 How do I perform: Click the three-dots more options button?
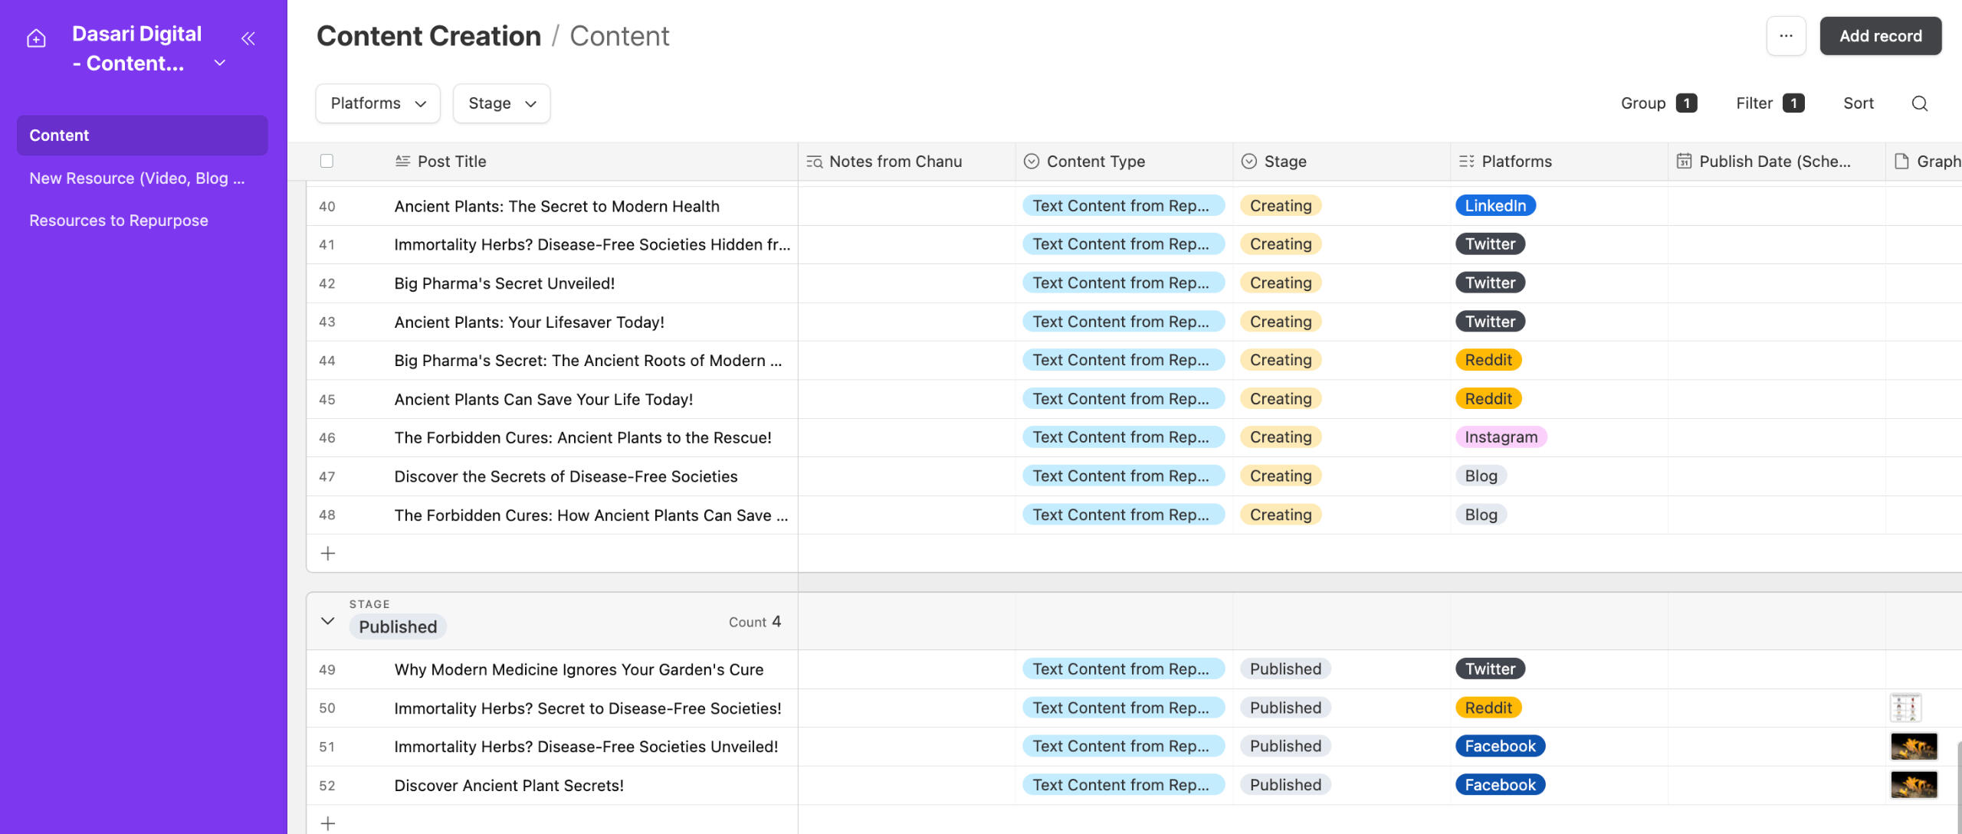coord(1786,36)
